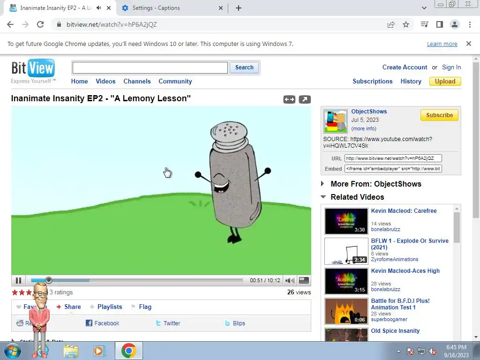
Task: Open File Explorer from taskbar
Action: pos(71,351)
